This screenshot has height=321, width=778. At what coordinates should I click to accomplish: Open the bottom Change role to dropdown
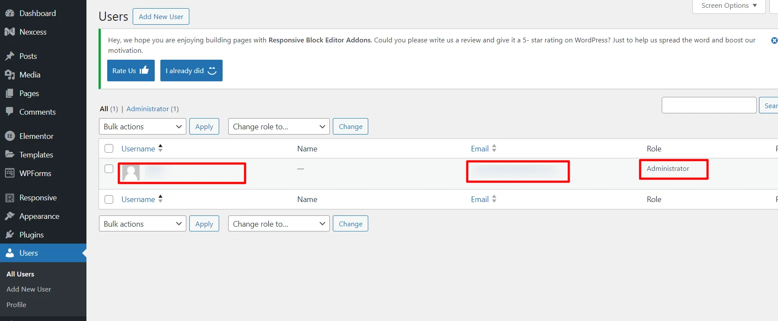coord(279,224)
